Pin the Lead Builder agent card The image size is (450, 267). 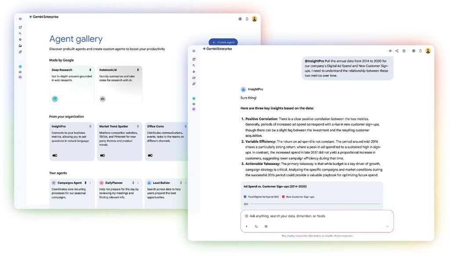tap(181, 183)
